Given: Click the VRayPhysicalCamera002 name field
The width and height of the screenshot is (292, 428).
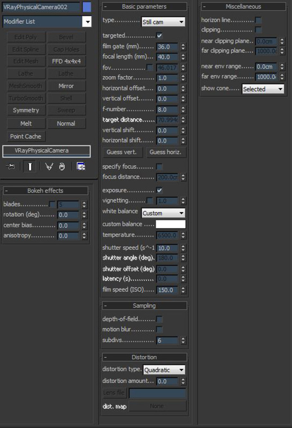Looking at the screenshot, I should click(x=41, y=7).
